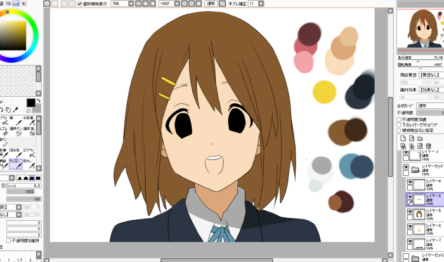Hide レイヤー7 using its eye icon
This screenshot has width=444, height=262.
click(410, 241)
